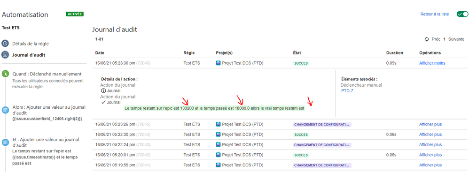Click the SUCCES badge in 05:22:30 row
The width and height of the screenshot is (469, 172).
pos(300,135)
